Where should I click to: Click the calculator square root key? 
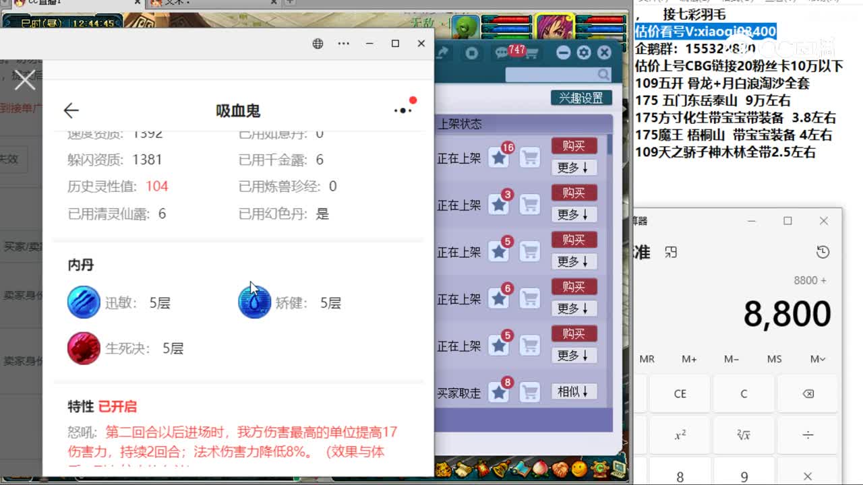pos(744,435)
